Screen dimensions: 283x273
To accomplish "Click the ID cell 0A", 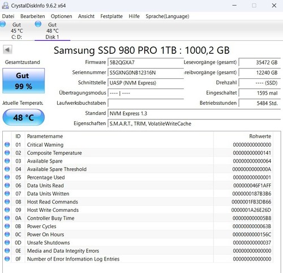I will point(18,218).
